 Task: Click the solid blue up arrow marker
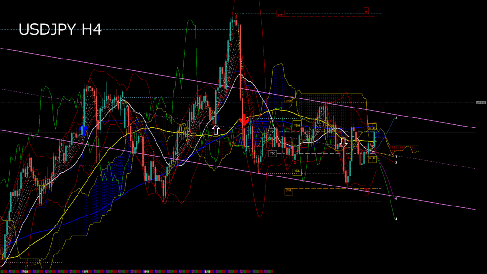pyautogui.click(x=84, y=130)
